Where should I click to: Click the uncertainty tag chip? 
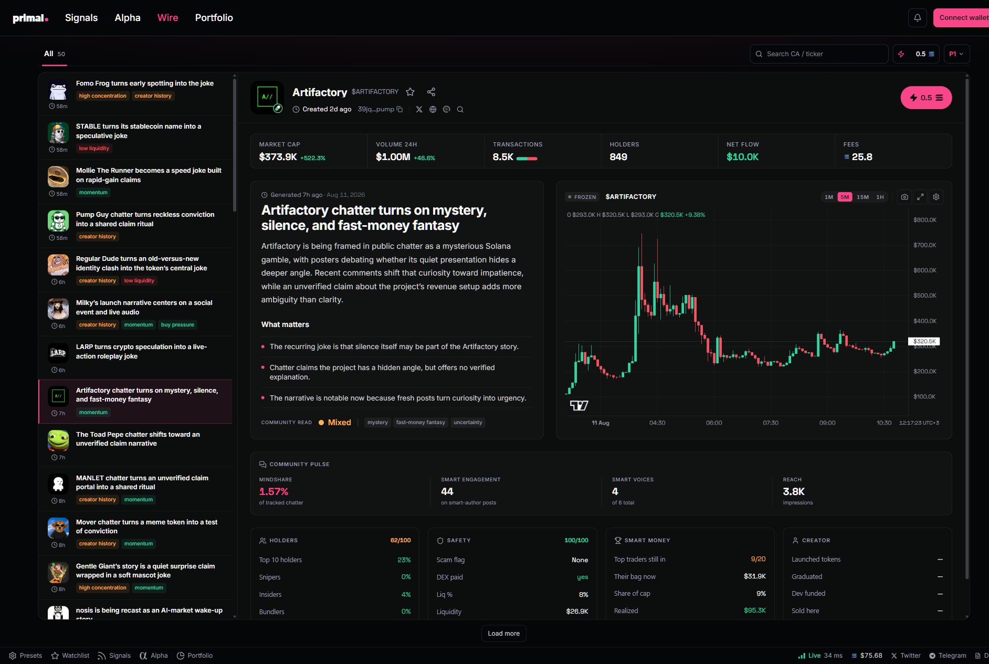click(468, 423)
